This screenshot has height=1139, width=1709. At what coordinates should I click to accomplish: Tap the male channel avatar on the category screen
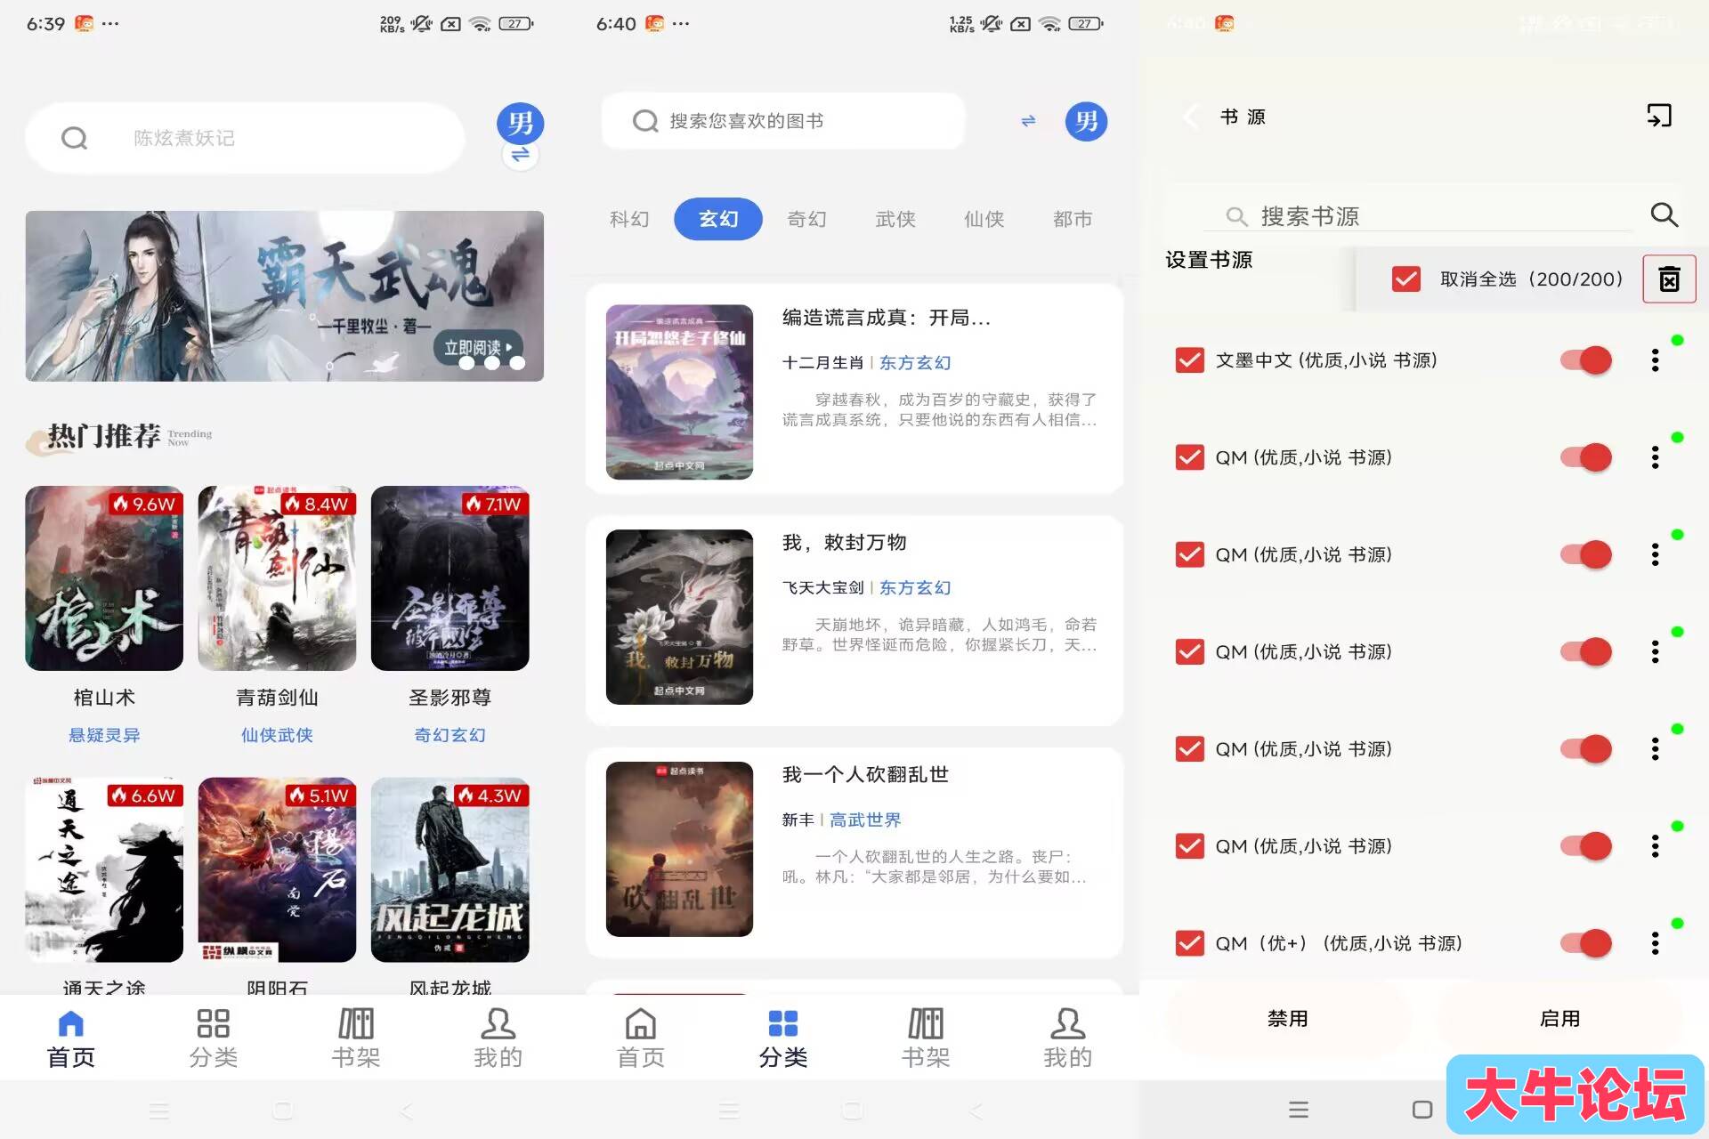tap(1086, 121)
